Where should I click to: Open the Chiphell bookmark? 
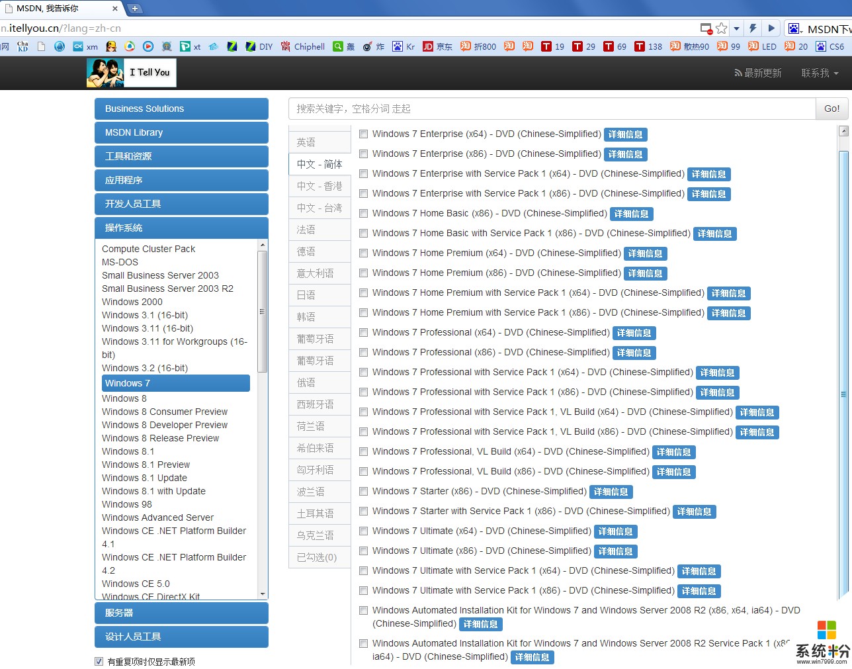[x=303, y=46]
